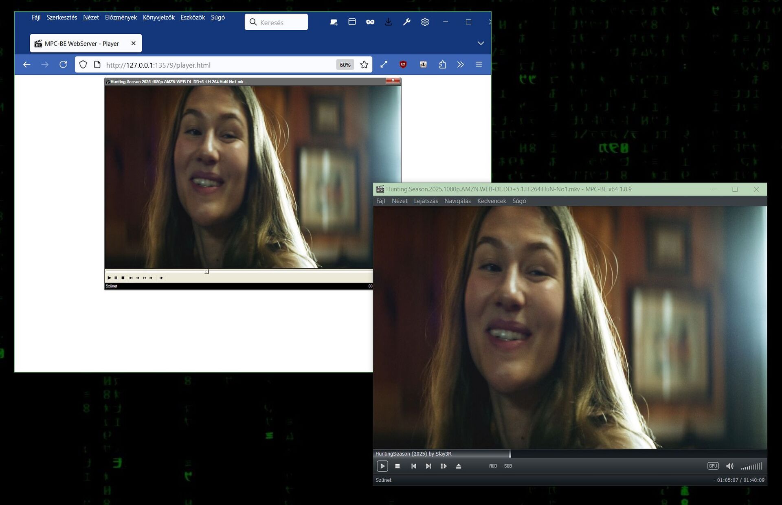Open browser Fájl menu

point(36,17)
